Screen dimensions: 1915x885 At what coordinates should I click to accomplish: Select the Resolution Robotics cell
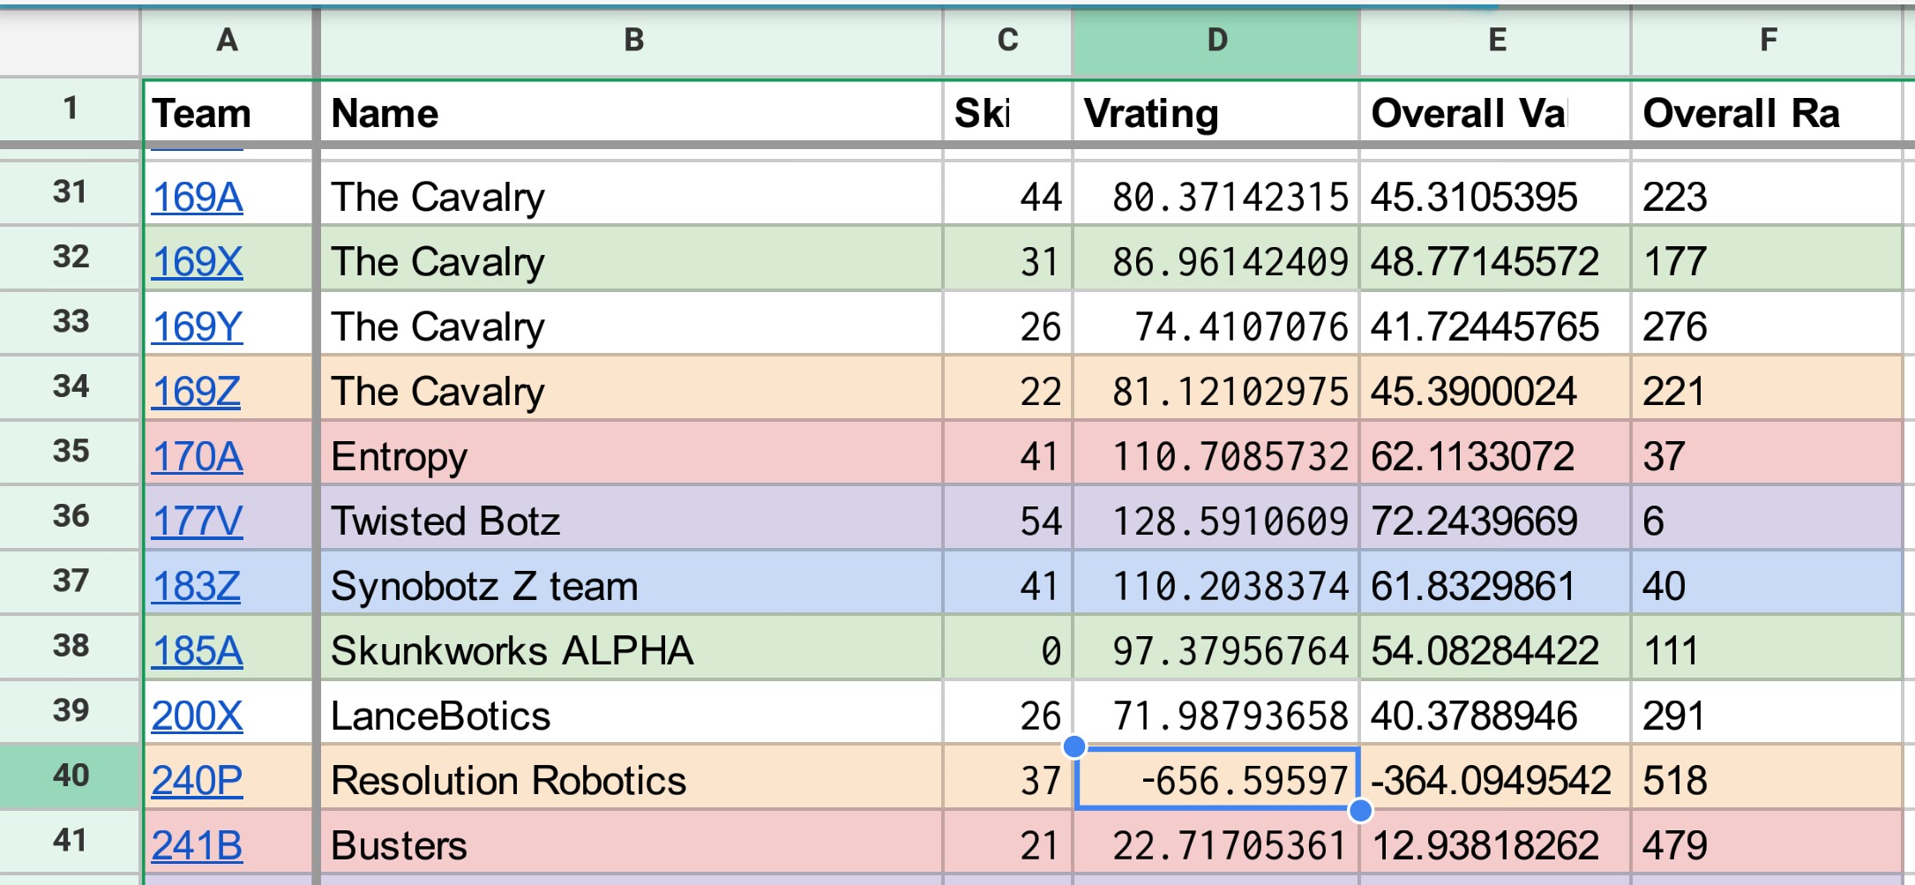[x=632, y=778]
